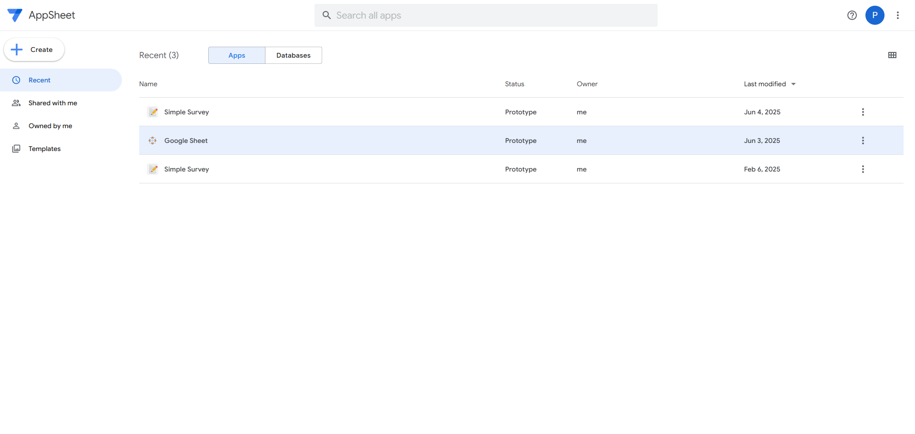Switch to the Databases tab
The height and width of the screenshot is (434, 915).
click(293, 55)
